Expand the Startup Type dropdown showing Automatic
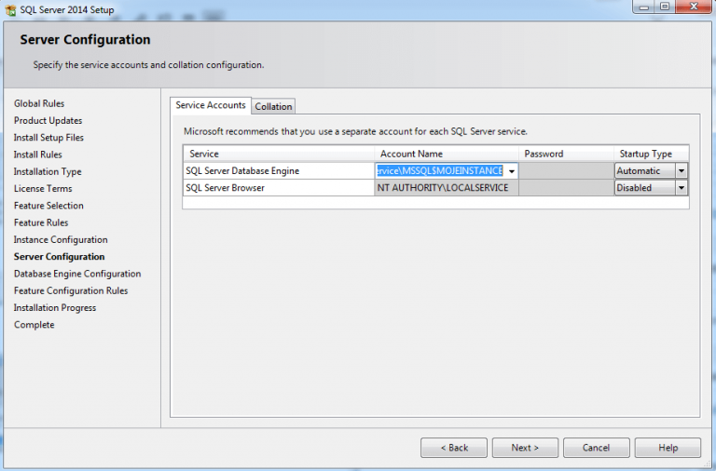The height and width of the screenshot is (471, 716). (x=682, y=171)
